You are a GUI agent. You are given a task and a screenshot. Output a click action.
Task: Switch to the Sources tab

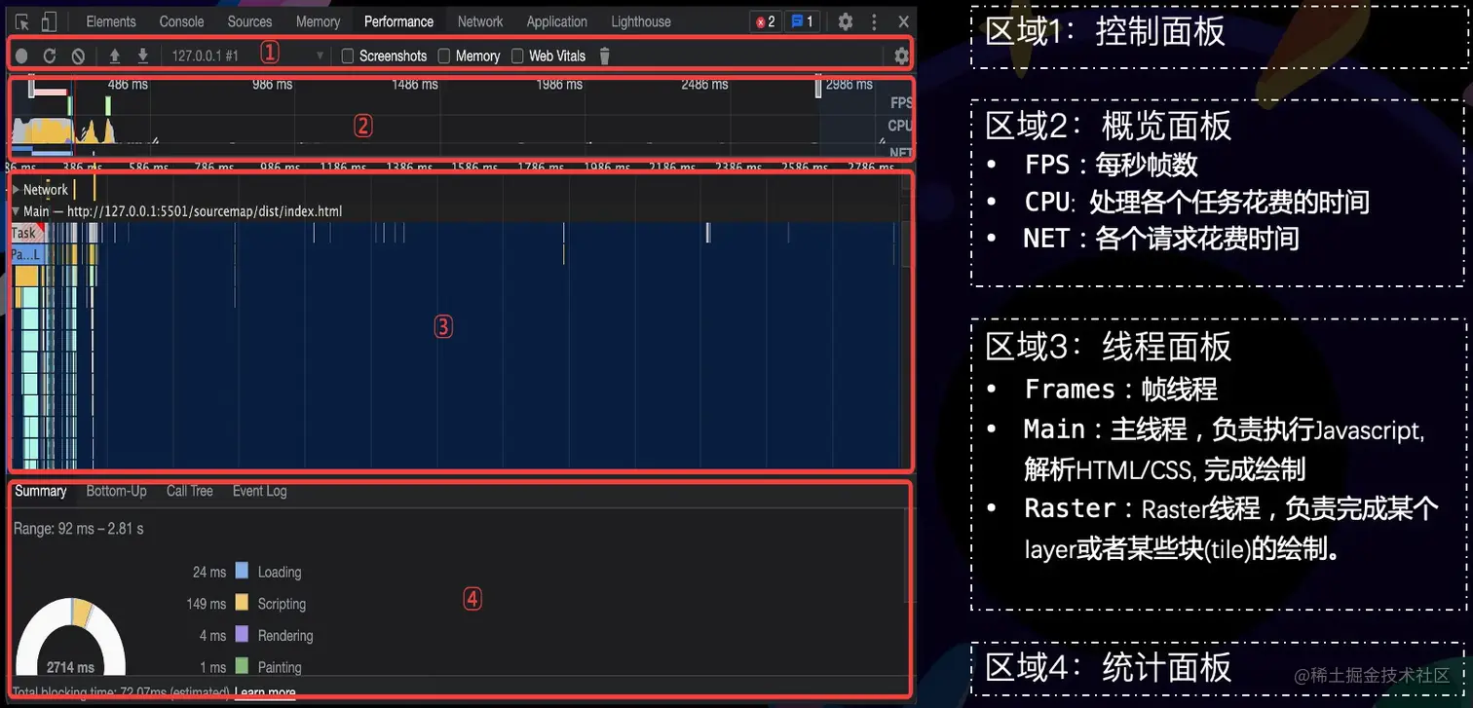(249, 21)
